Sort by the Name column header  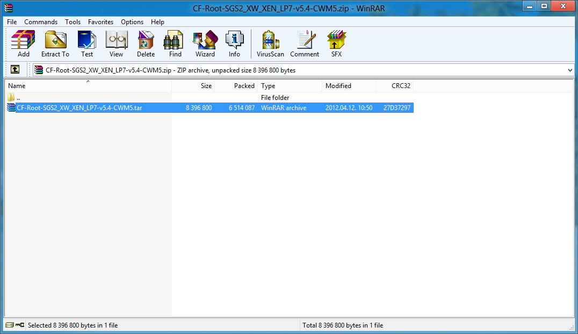pos(88,85)
